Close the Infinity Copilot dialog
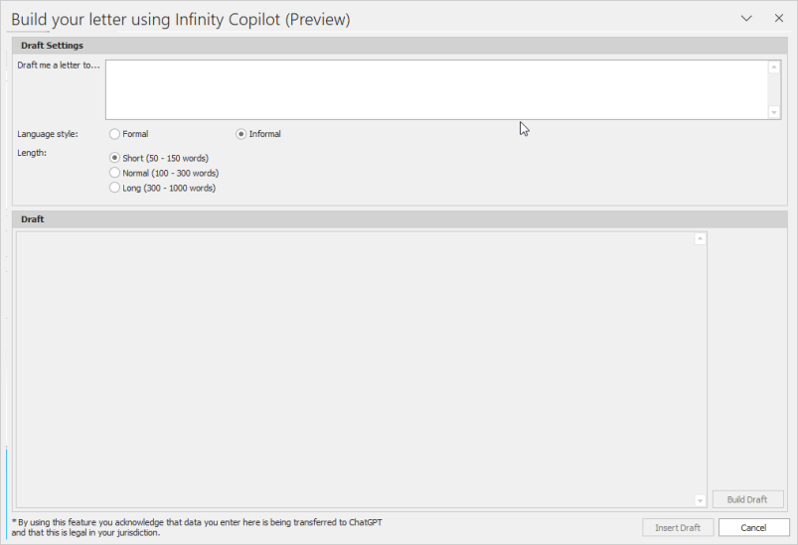Screen dimensions: 798x545 coord(777,18)
